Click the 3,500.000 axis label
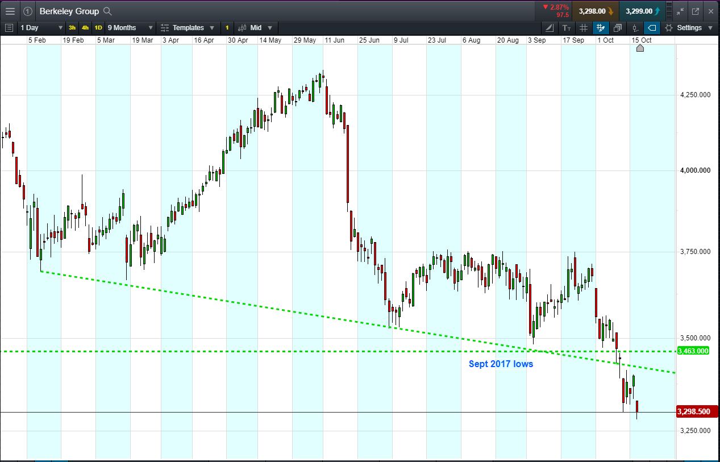720x462 pixels. tap(695, 338)
